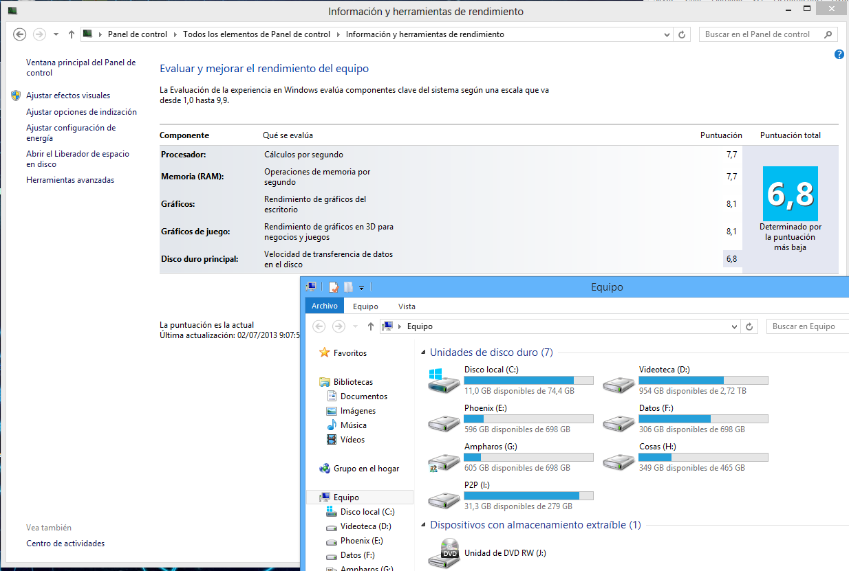This screenshot has width=849, height=571.
Task: Open 'Ajustar opciones de indización' link
Action: 81,112
